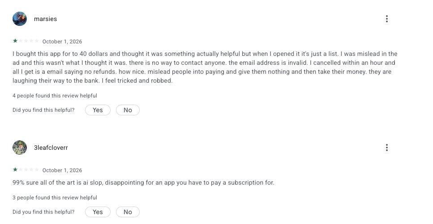
Task: Mark marsies review as not helpful
Action: point(128,110)
